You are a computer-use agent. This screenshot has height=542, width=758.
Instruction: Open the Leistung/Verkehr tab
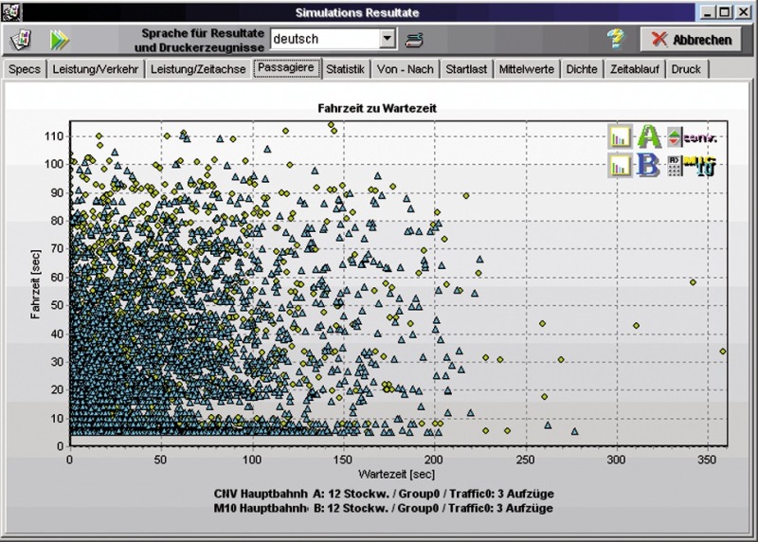coord(95,69)
